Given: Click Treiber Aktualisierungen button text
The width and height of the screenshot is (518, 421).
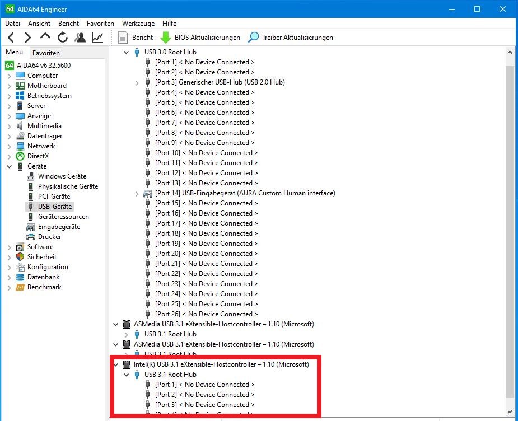Looking at the screenshot, I should pos(297,38).
